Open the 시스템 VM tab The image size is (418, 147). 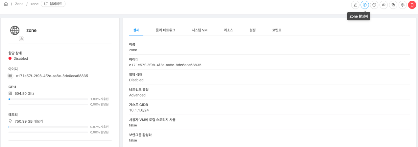(x=199, y=30)
